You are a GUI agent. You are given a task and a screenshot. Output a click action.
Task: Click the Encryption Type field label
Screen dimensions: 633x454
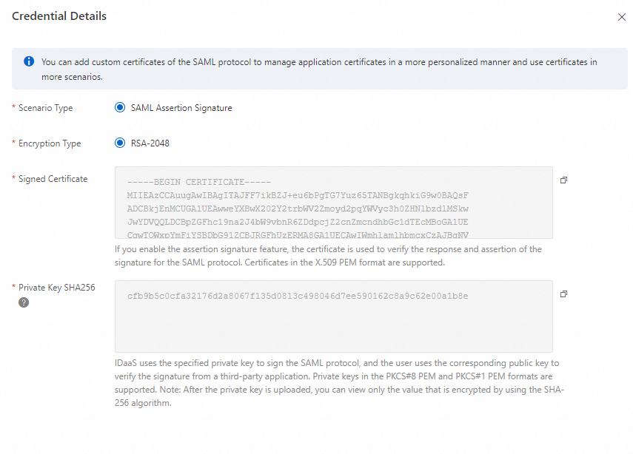(x=50, y=143)
